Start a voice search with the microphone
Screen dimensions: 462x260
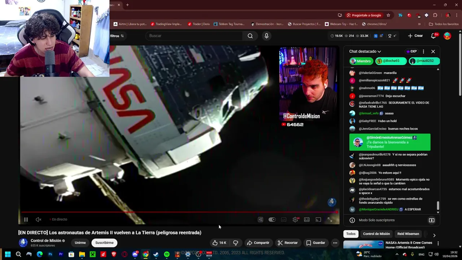coord(266,36)
